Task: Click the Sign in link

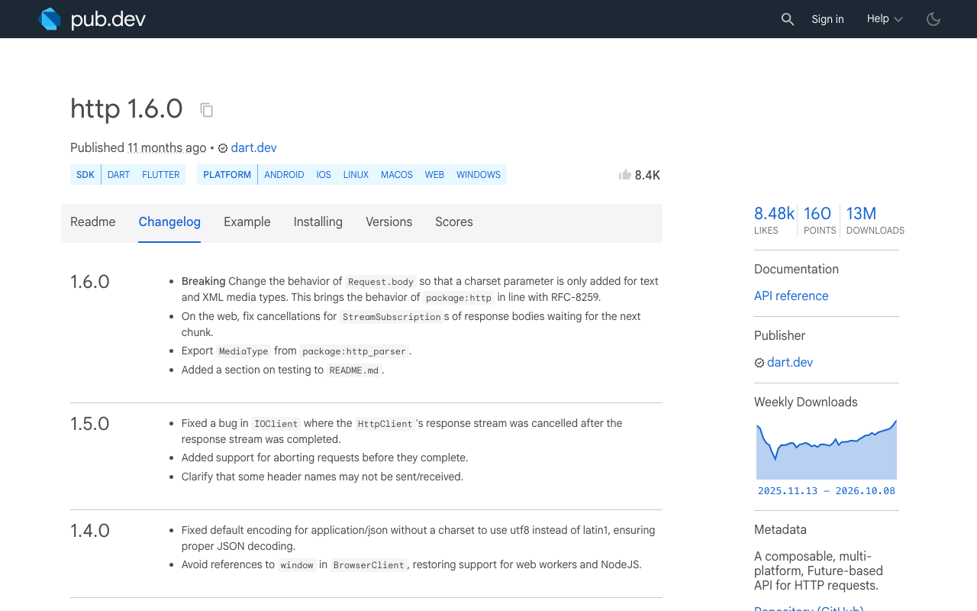Action: click(x=827, y=19)
